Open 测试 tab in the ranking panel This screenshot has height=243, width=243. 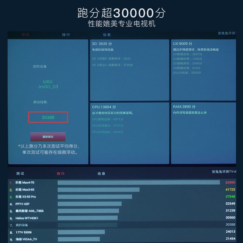(x=20, y=173)
